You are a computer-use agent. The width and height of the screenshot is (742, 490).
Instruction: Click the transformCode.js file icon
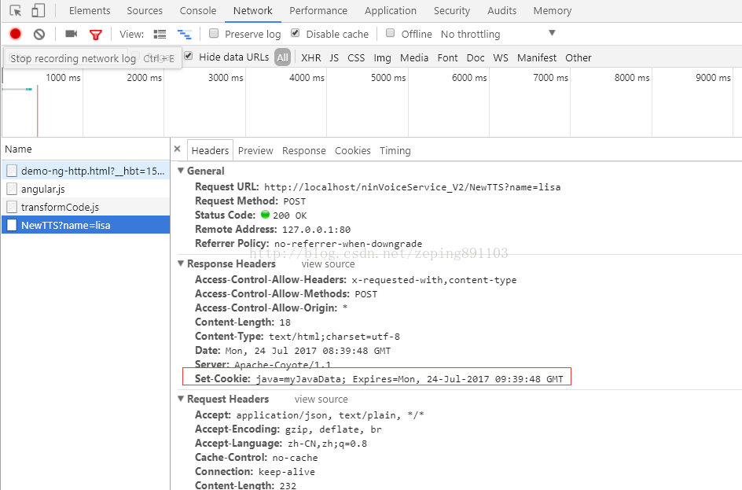(x=12, y=207)
